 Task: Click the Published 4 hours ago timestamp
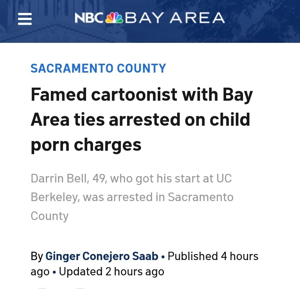(x=213, y=256)
